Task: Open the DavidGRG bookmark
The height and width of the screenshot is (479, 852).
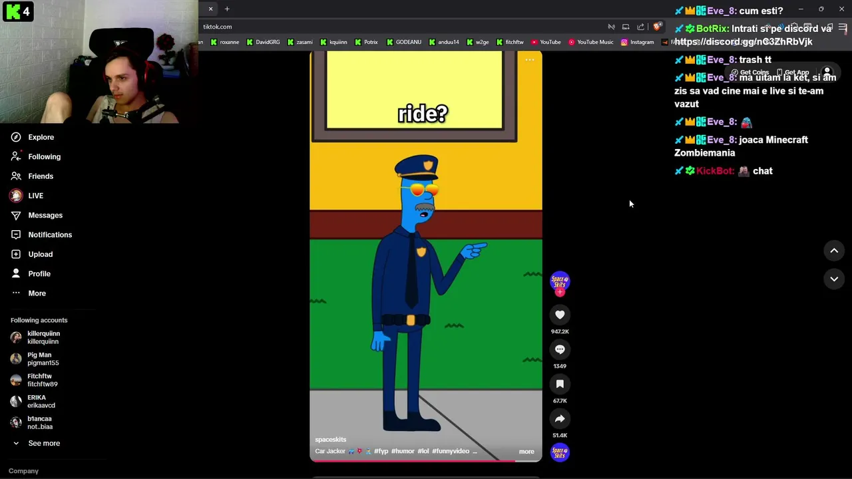Action: click(x=264, y=42)
